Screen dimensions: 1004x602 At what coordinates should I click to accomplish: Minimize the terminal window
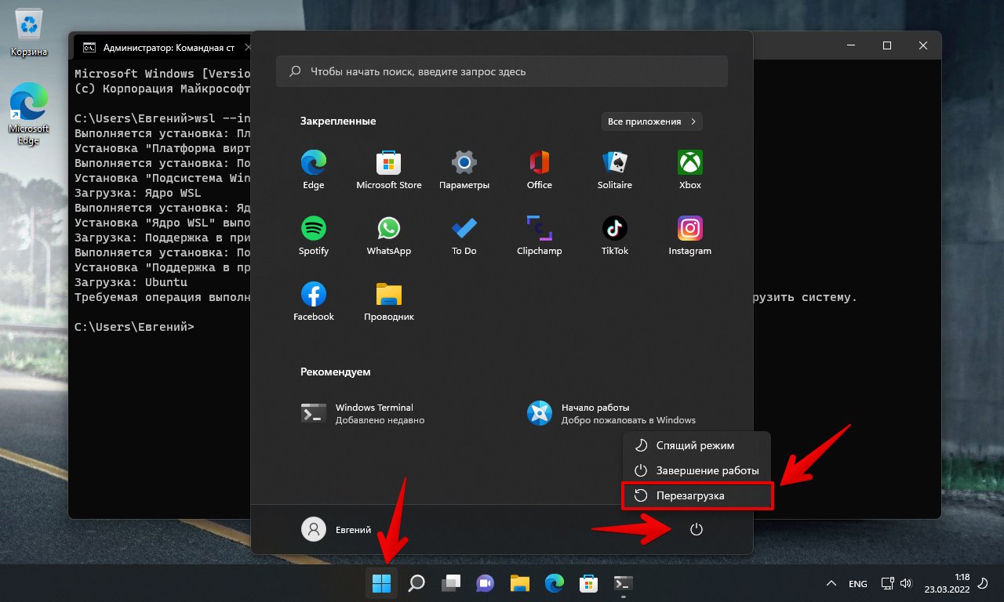click(x=851, y=46)
